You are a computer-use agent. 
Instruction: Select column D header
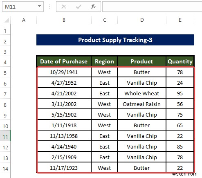[x=142, y=20]
